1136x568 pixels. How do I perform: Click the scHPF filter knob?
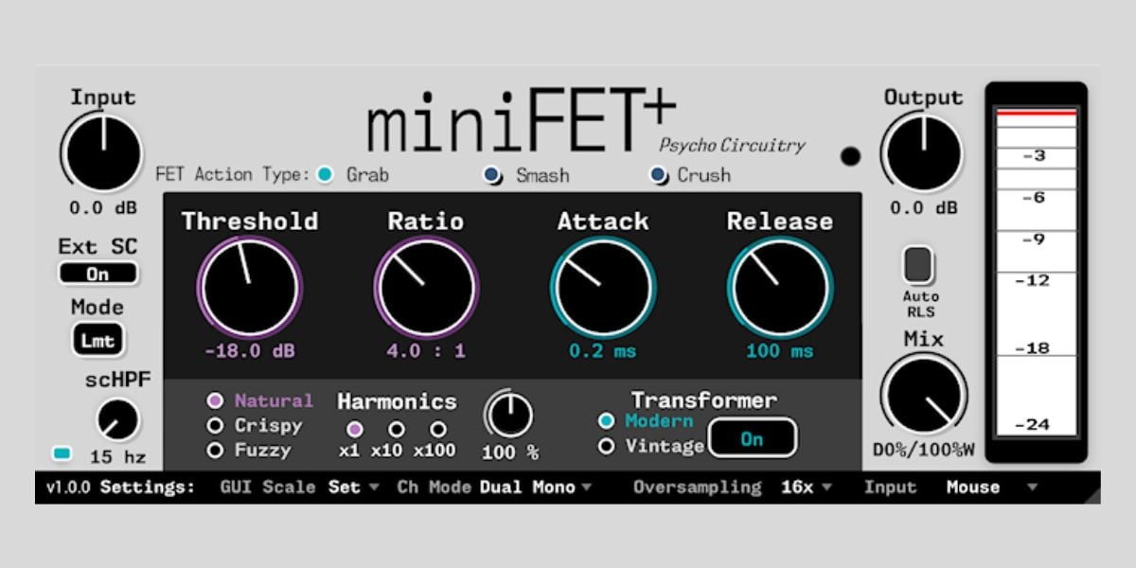click(x=117, y=420)
